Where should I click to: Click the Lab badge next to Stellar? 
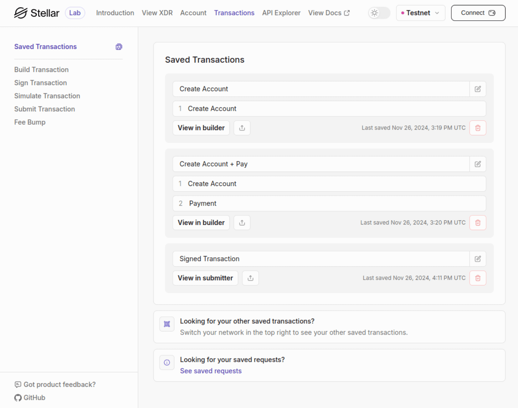point(75,13)
